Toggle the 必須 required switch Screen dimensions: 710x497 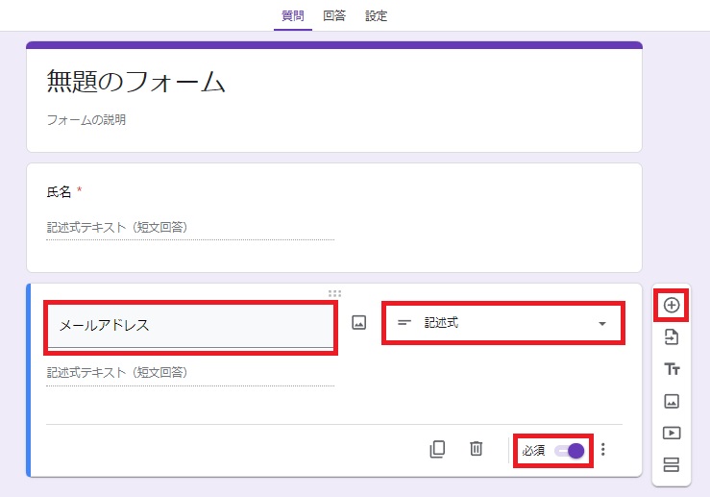[569, 451]
